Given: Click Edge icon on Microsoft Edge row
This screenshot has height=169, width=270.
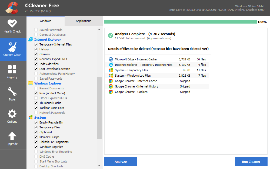Looking at the screenshot, I should tap(111, 59).
